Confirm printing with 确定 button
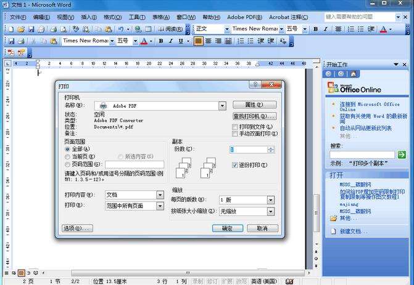414x285 pixels. pos(228,228)
